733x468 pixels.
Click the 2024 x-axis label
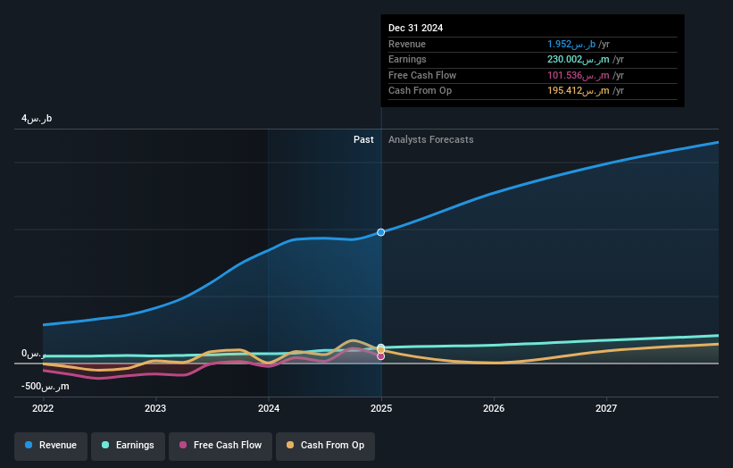pyautogui.click(x=269, y=408)
